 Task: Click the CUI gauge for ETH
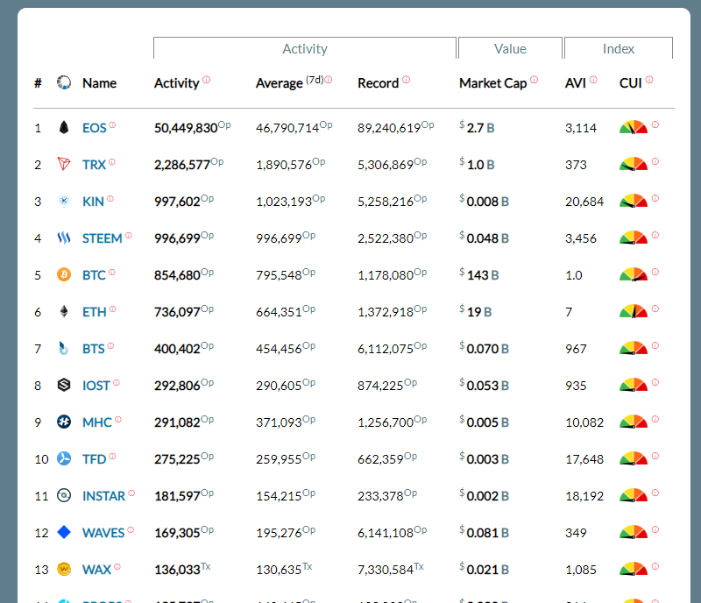pyautogui.click(x=634, y=311)
